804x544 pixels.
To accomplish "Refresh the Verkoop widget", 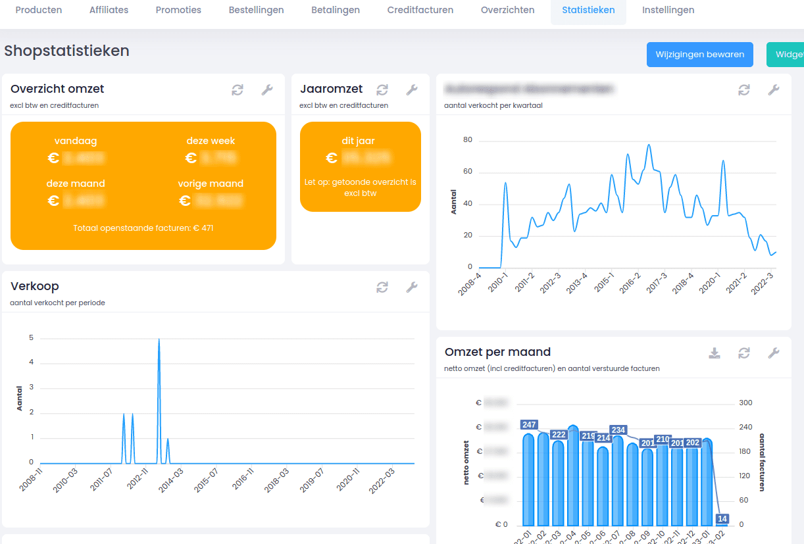I will point(382,287).
